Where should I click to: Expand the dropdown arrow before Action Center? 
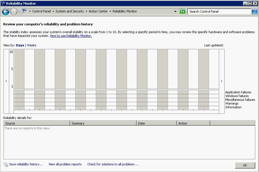(86, 11)
